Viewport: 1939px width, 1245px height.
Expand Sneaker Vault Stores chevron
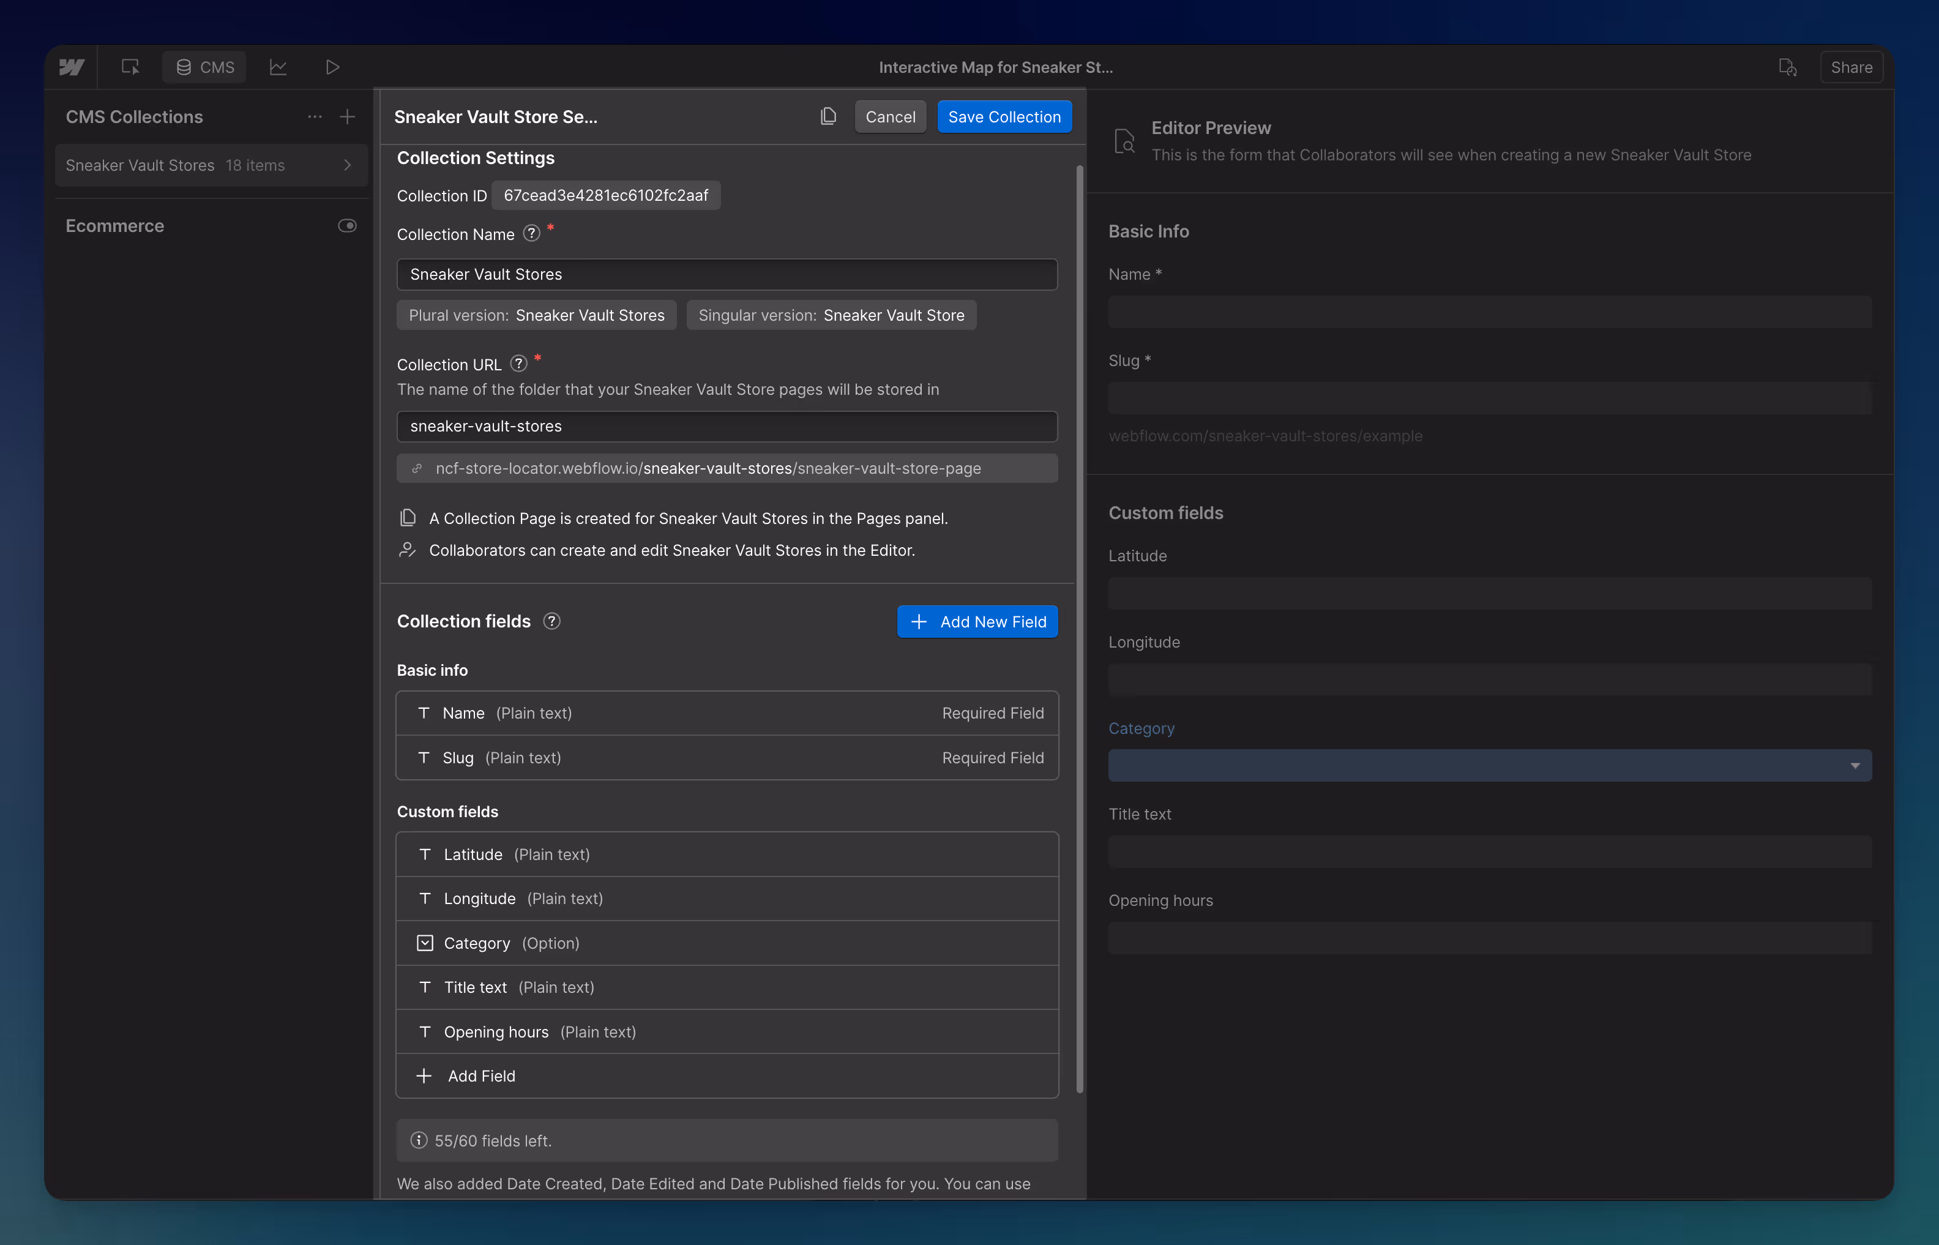(x=348, y=165)
